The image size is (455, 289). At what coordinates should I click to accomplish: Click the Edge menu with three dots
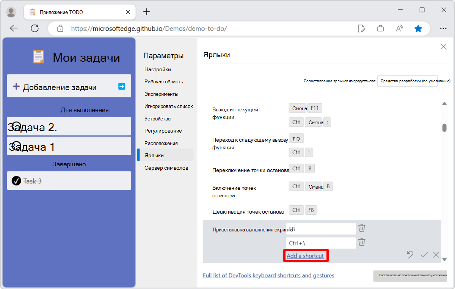[x=443, y=28]
